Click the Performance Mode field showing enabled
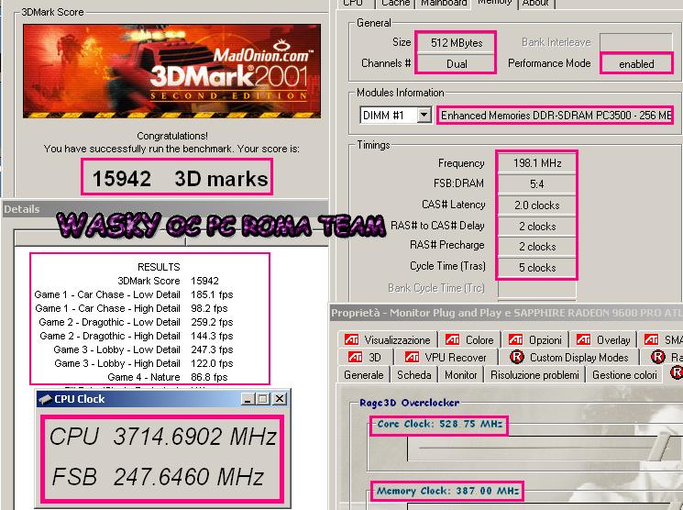Screen dimensions: 683x510 636,63
